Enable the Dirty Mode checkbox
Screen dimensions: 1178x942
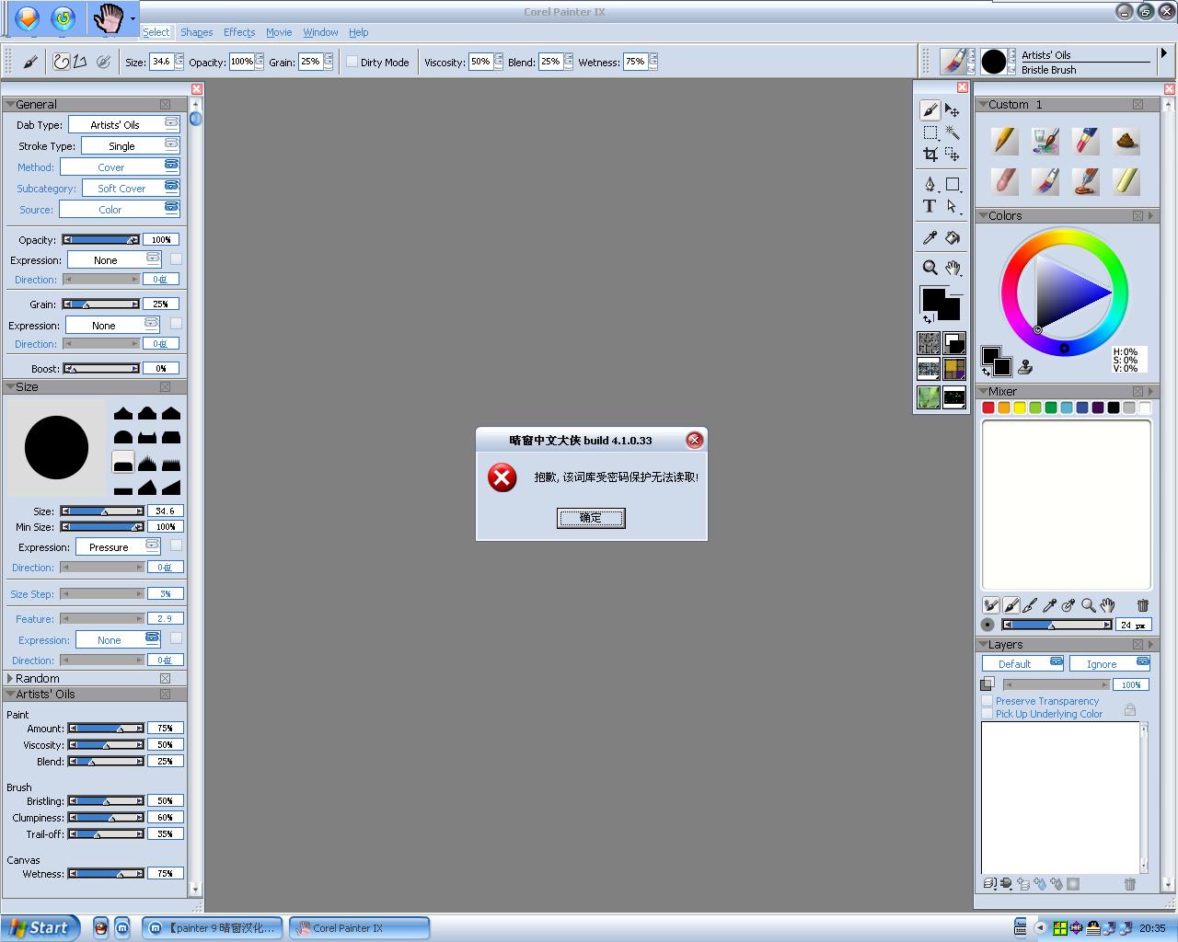pyautogui.click(x=352, y=62)
